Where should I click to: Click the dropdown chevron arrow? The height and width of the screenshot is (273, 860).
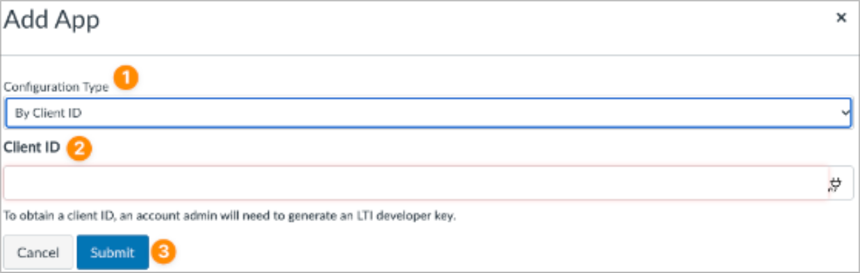point(845,113)
